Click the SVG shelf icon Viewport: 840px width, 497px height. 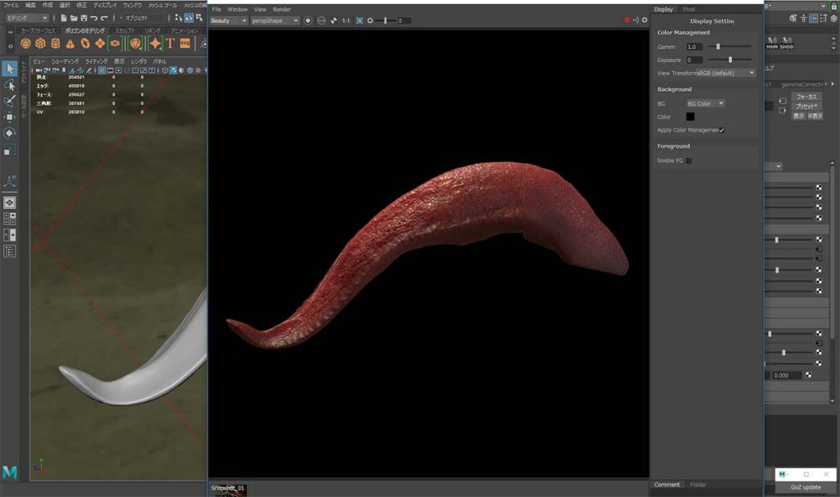click(185, 43)
